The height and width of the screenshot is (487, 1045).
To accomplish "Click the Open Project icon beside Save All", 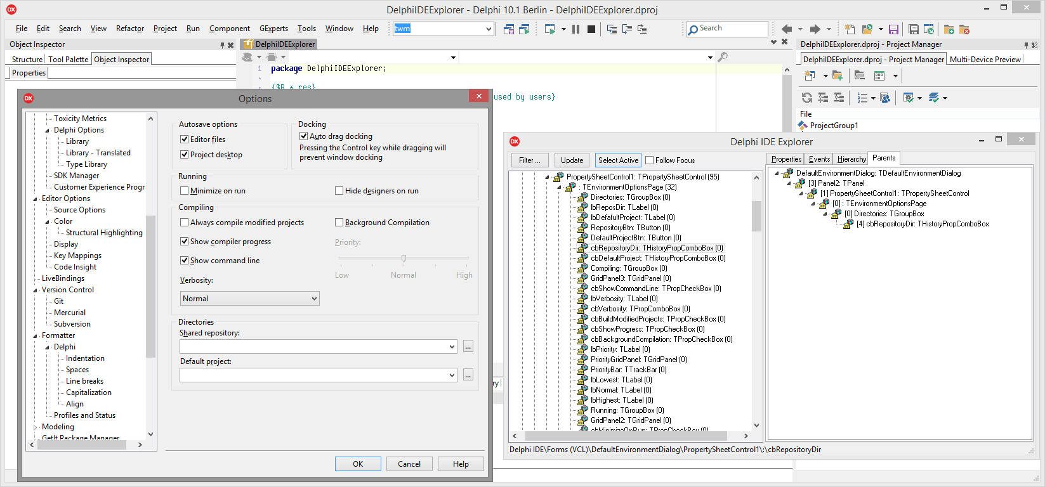I will 929,29.
